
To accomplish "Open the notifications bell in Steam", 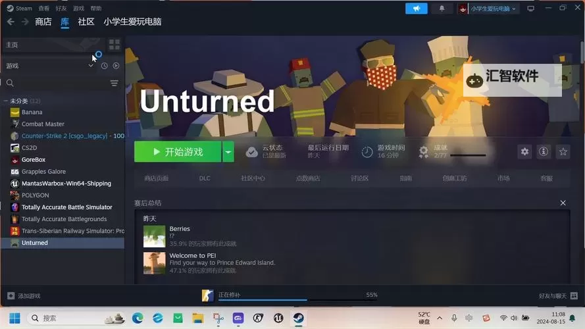I will click(442, 8).
